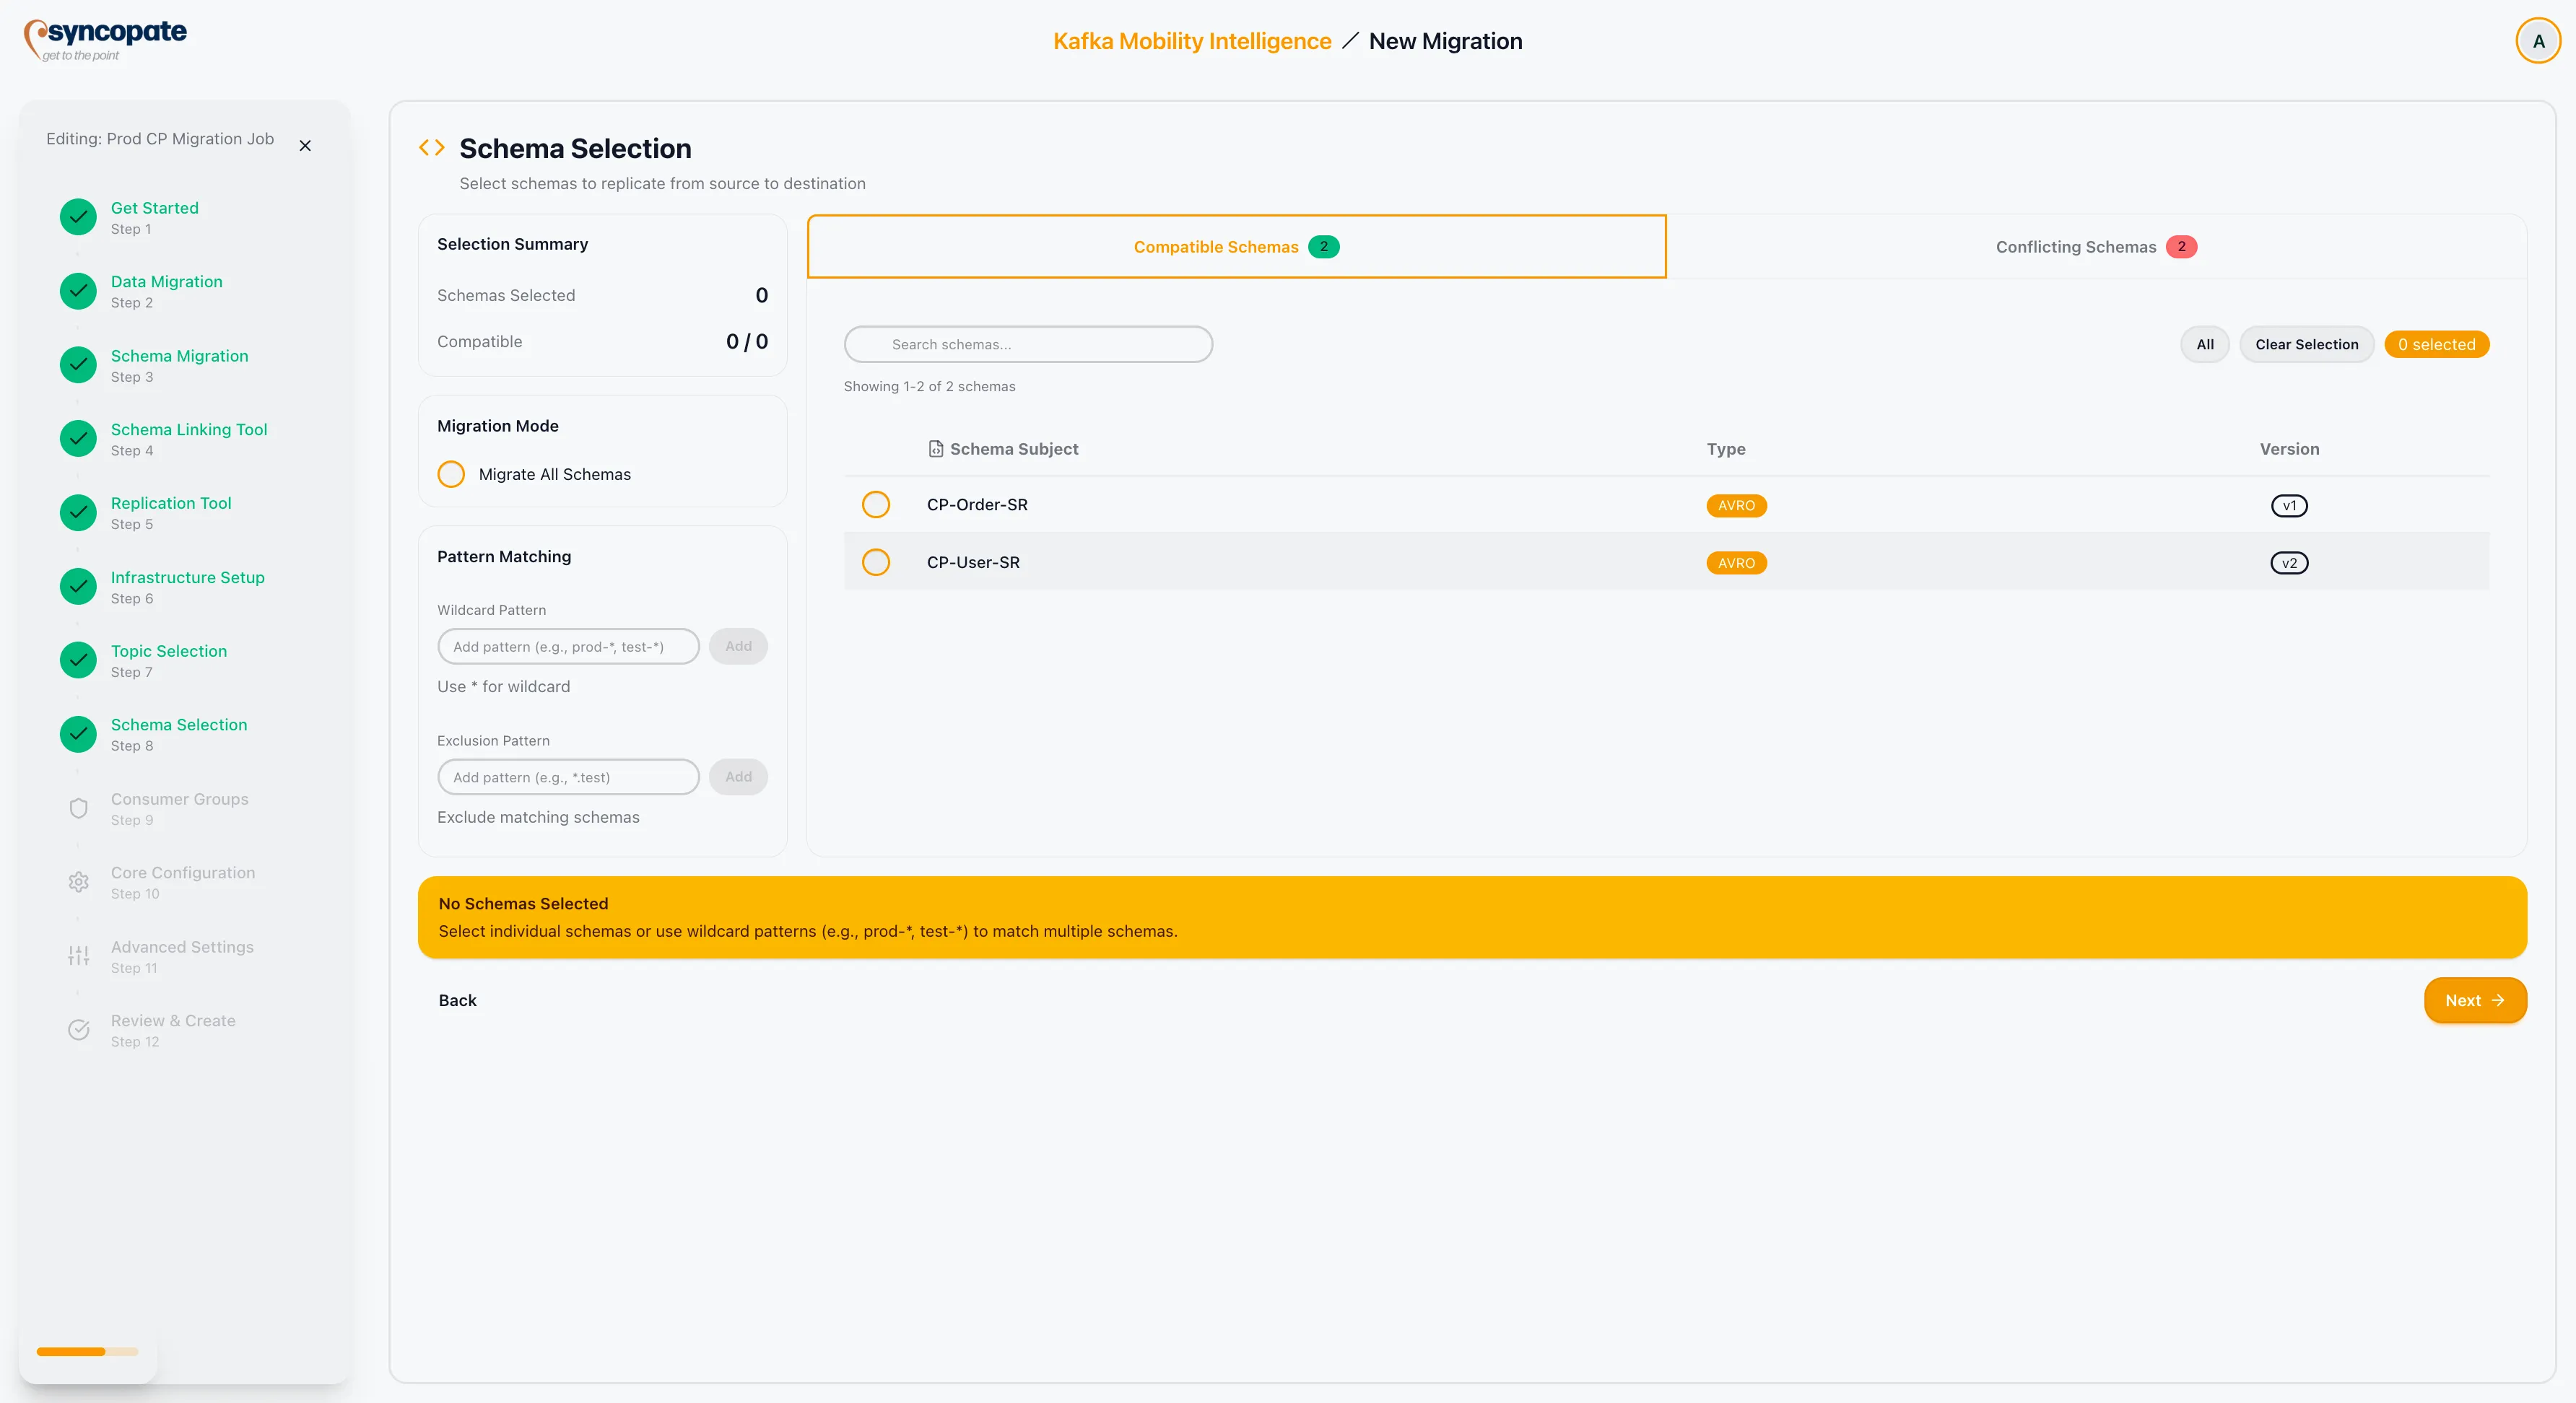The width and height of the screenshot is (2576, 1403).
Task: Click the Syncopate logo
Action: pyautogui.click(x=105, y=40)
